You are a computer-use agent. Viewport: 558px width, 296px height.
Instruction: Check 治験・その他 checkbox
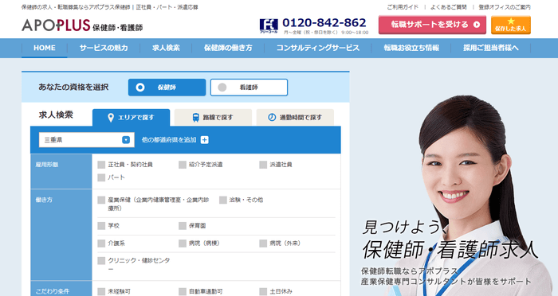(223, 200)
